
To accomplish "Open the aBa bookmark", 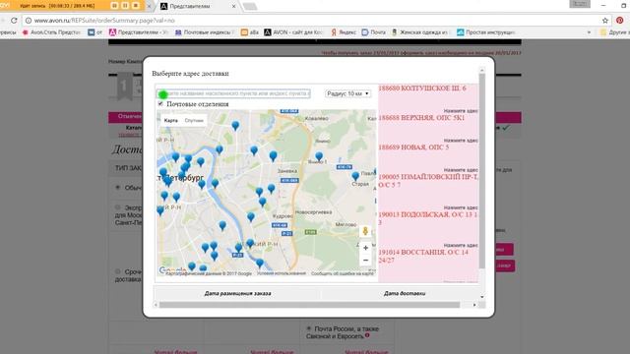I will 249,32.
